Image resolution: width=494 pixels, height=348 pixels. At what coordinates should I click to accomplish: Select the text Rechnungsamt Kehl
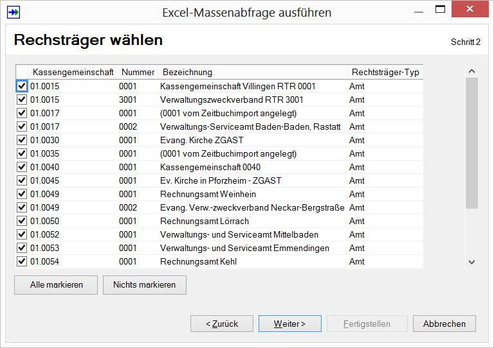coord(198,261)
